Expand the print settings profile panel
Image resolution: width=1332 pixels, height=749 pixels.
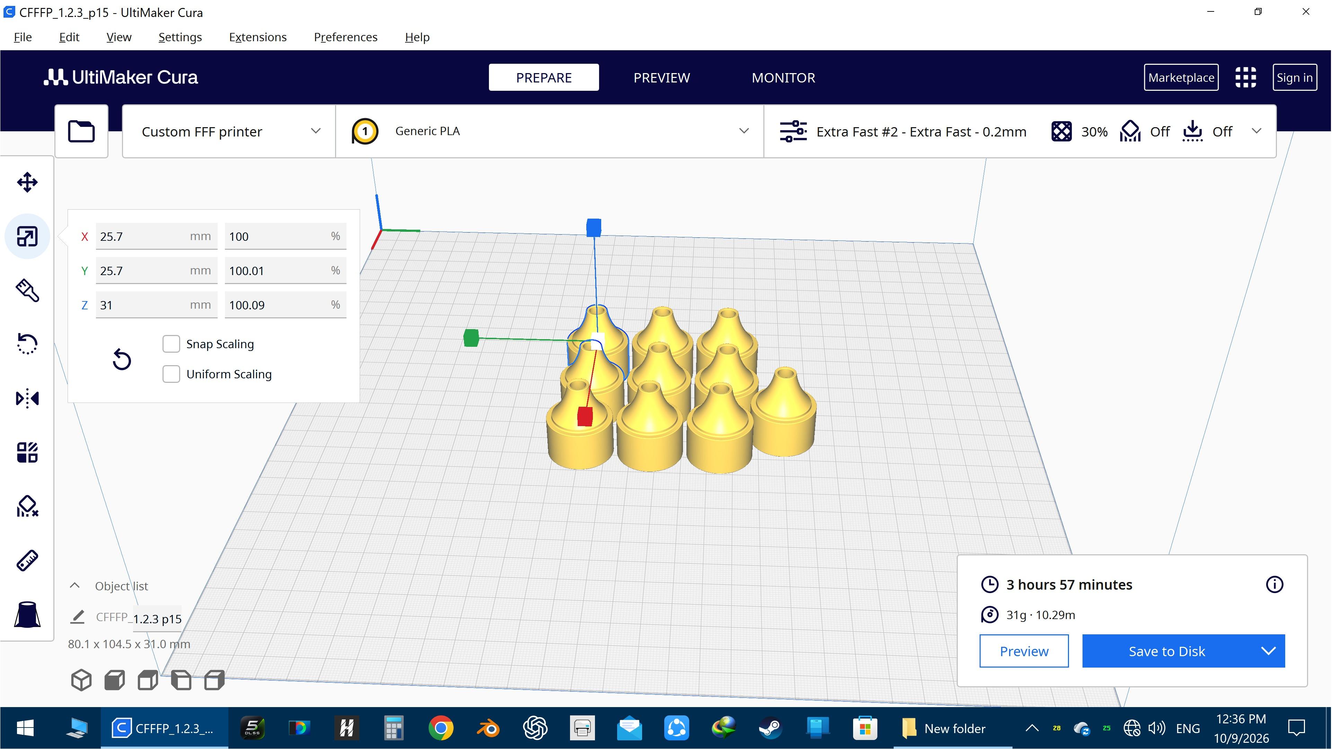coord(1020,131)
